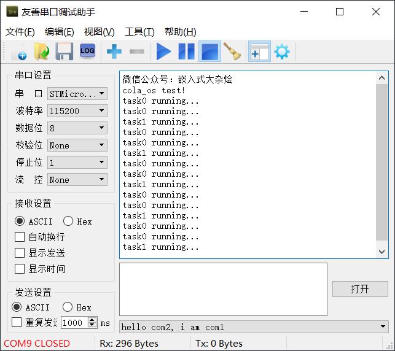Open the 帮助(H) menu

click(x=181, y=32)
